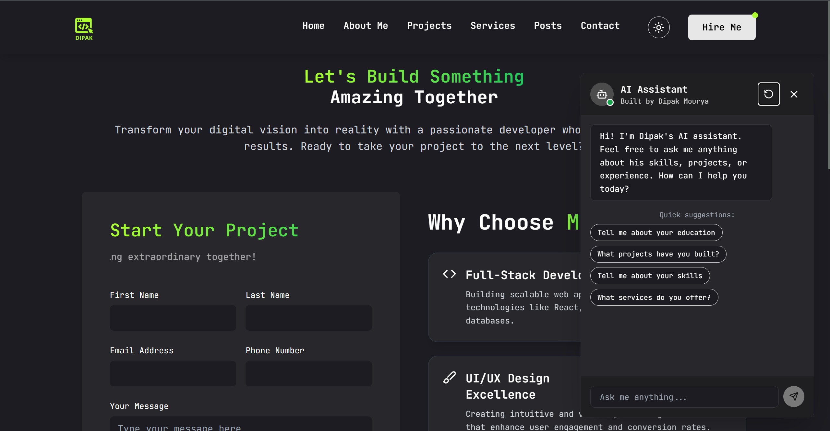
Task: Select 'Tell me about your education' suggestion
Action: (x=656, y=233)
